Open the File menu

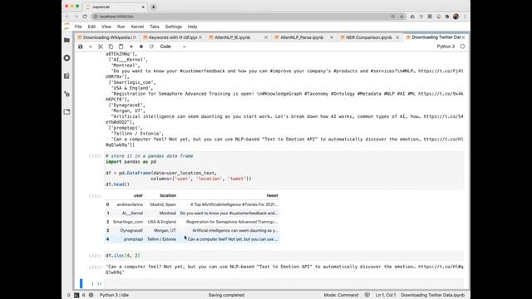point(78,27)
